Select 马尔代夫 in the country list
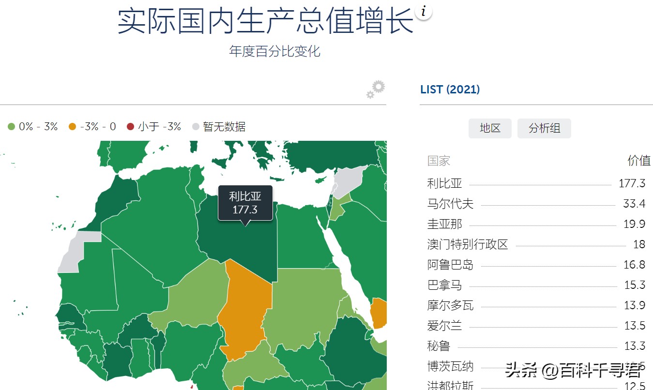Screen dimensions: 653x390 pos(450,204)
